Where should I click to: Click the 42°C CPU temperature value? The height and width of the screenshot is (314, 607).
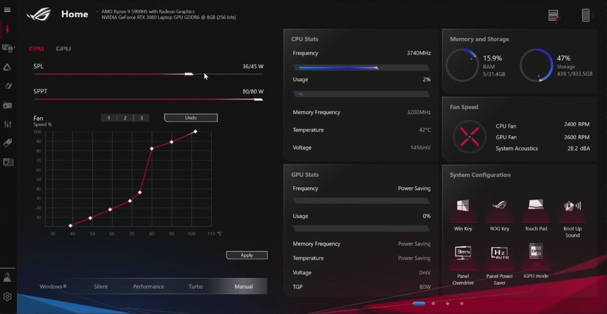pos(425,130)
